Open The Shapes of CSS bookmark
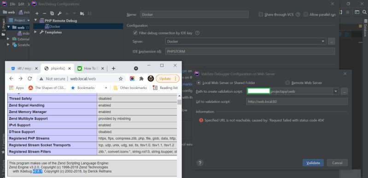Screen dimensions: 368x178 pos(47,88)
